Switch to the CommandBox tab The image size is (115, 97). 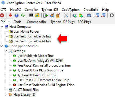point(37,22)
